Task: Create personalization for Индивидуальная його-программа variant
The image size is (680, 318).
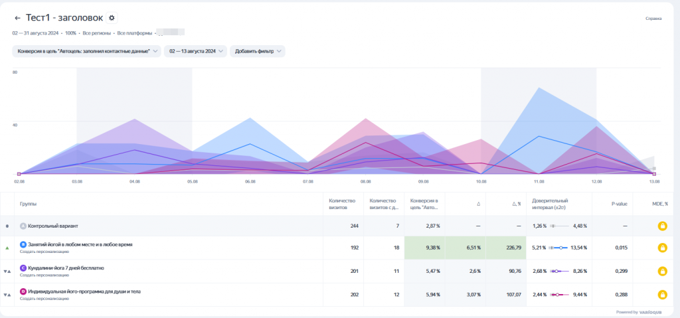Action: pos(44,298)
